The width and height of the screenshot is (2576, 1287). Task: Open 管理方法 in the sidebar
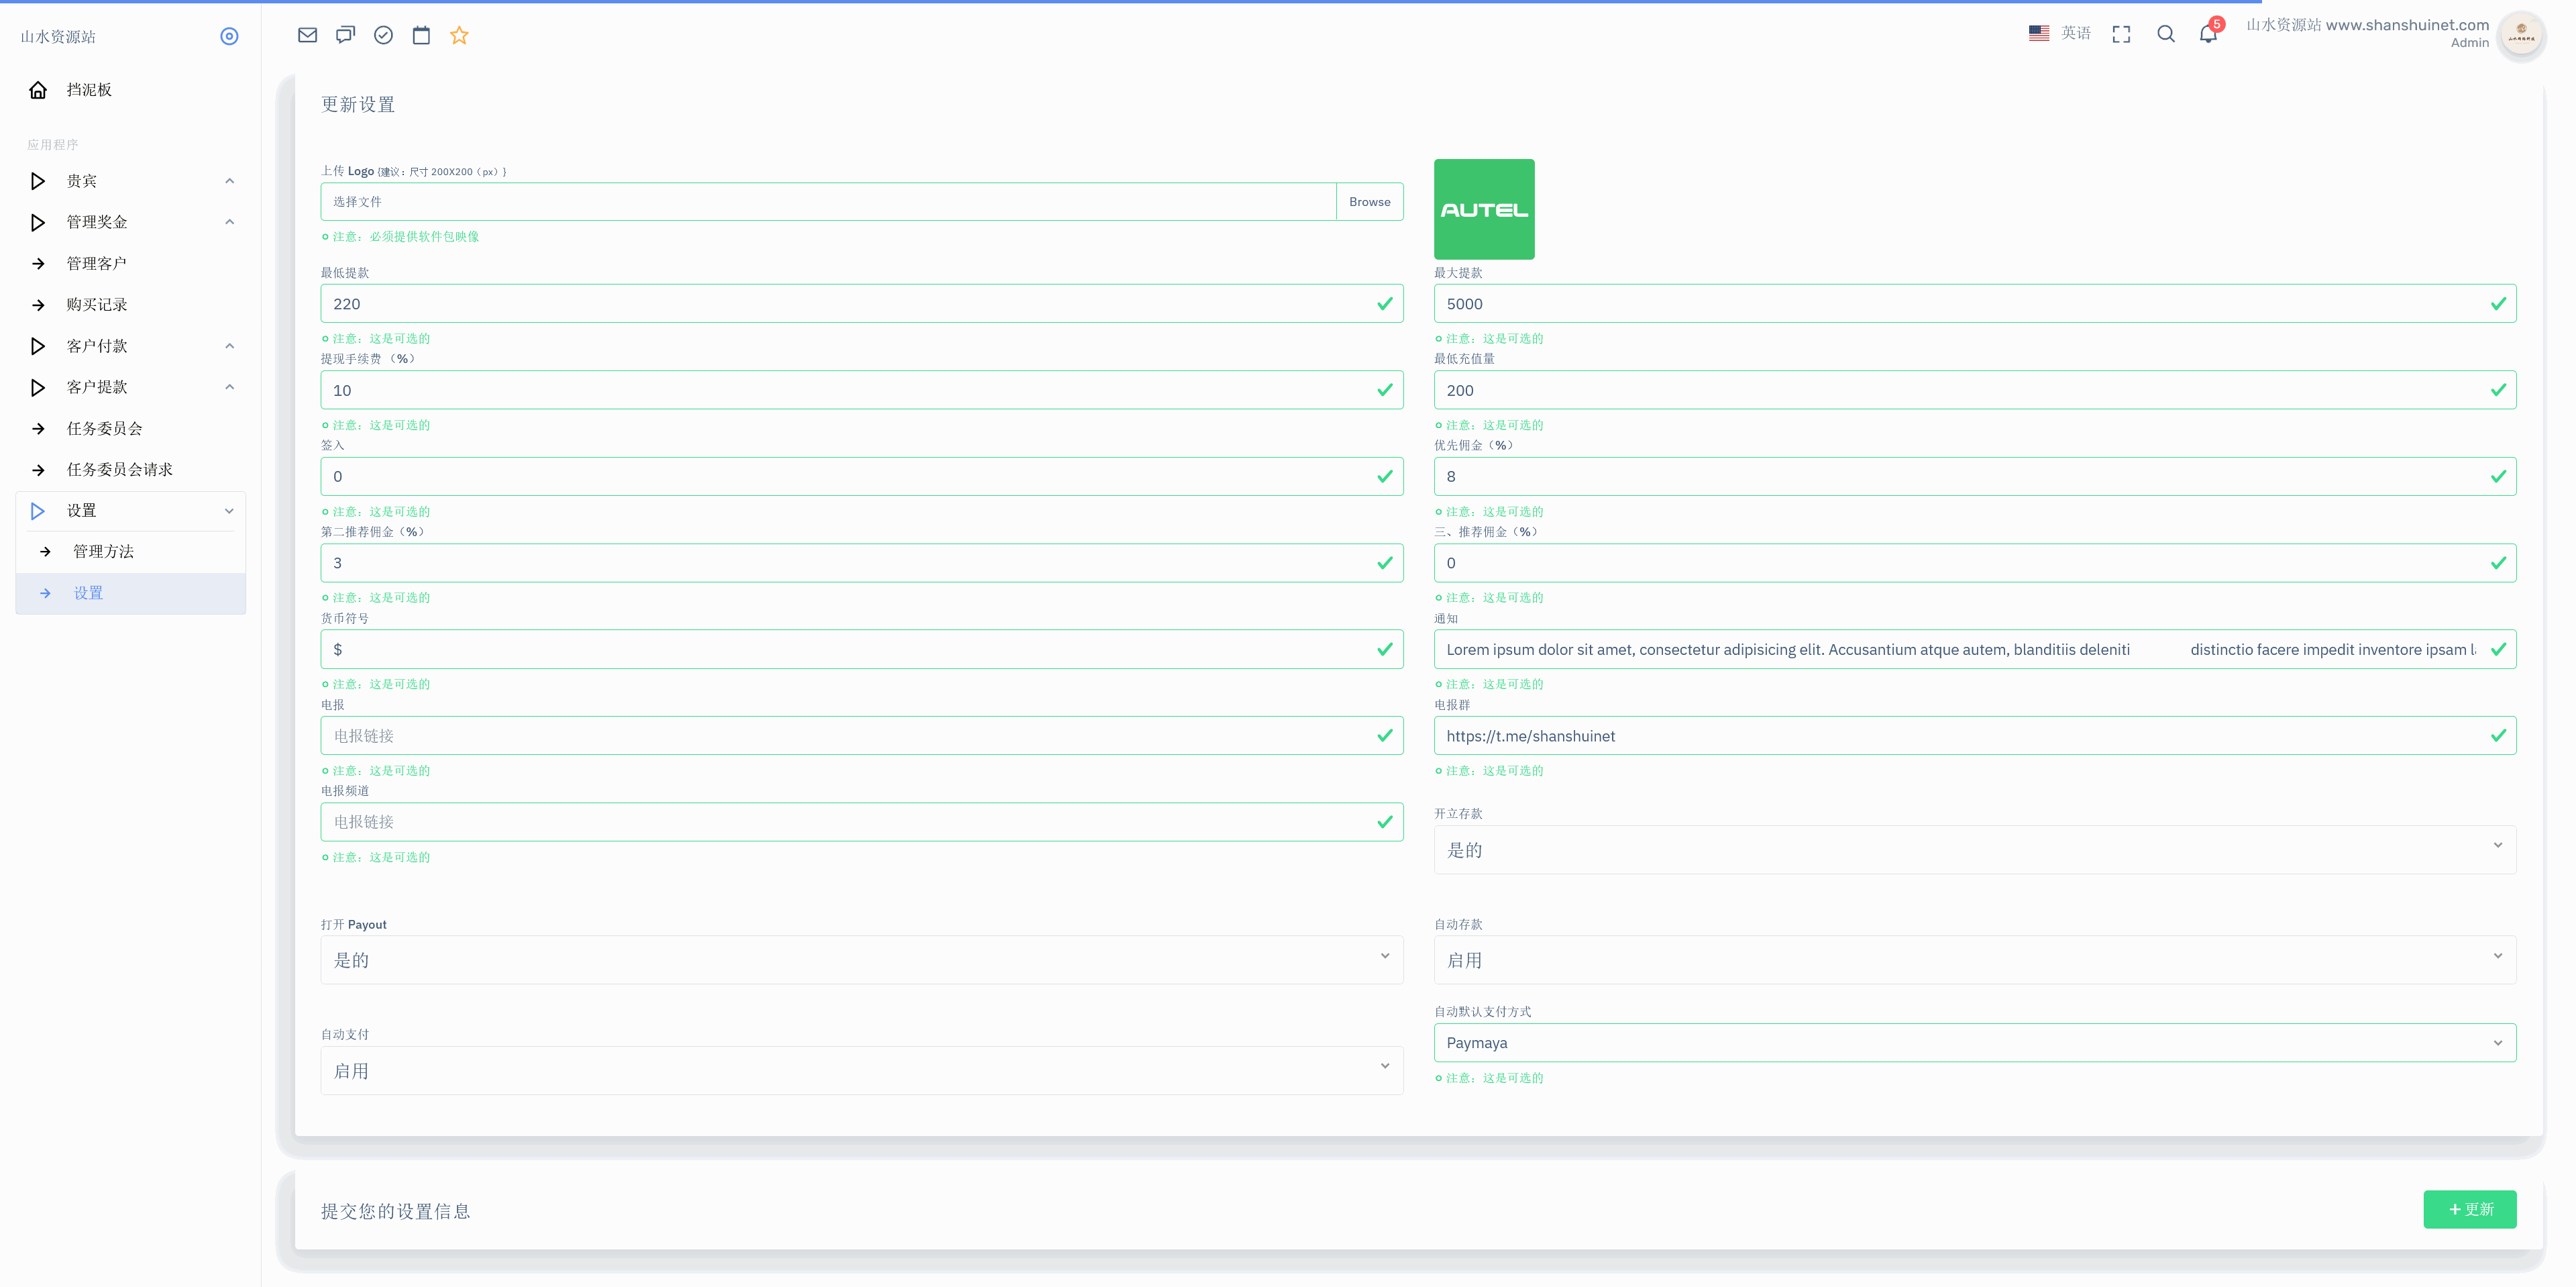tap(103, 551)
